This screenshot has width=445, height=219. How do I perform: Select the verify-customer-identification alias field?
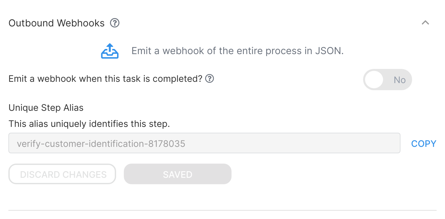point(204,143)
